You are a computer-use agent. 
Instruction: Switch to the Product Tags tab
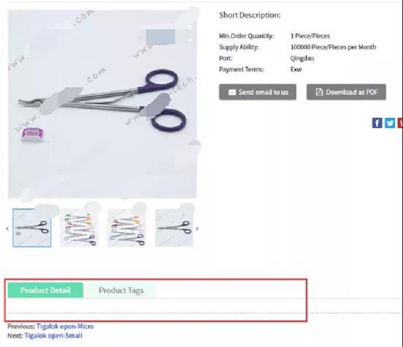121,290
